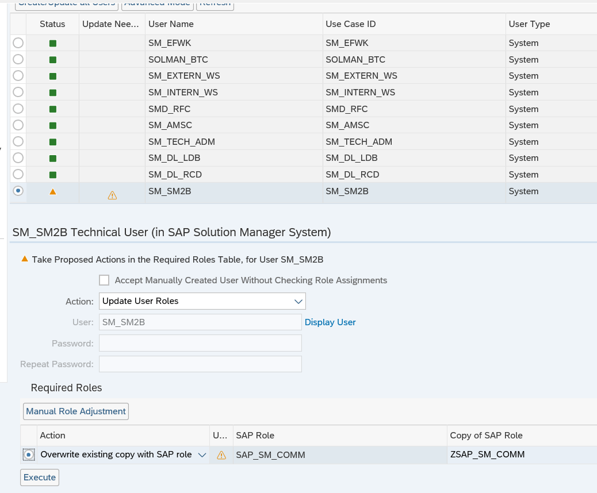Sort by the User Name column header

coord(171,24)
